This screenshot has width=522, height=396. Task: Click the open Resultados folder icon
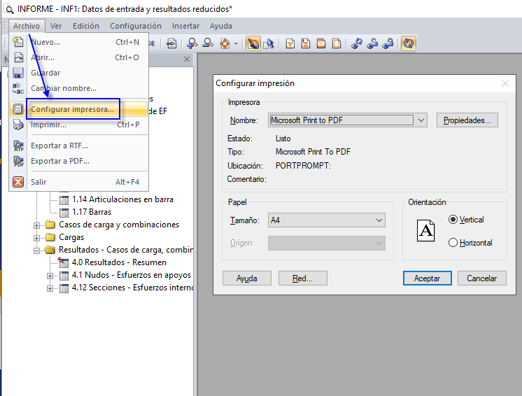pos(50,250)
